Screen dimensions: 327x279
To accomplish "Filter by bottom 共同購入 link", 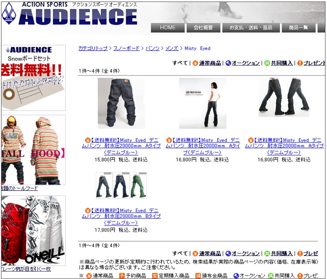I will (x=282, y=253).
